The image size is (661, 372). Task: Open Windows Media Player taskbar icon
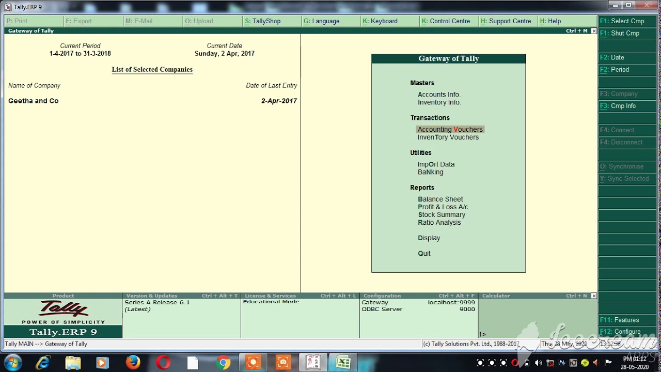(102, 363)
